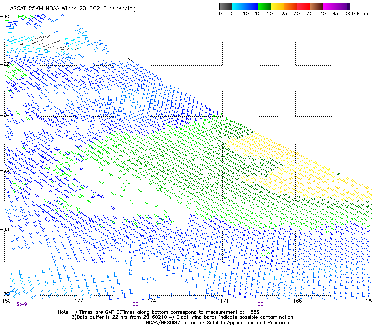Click the '-171' longitude label
372x326 pixels.
coord(222,301)
